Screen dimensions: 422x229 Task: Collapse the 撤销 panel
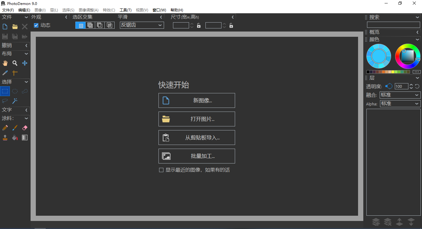click(26, 45)
